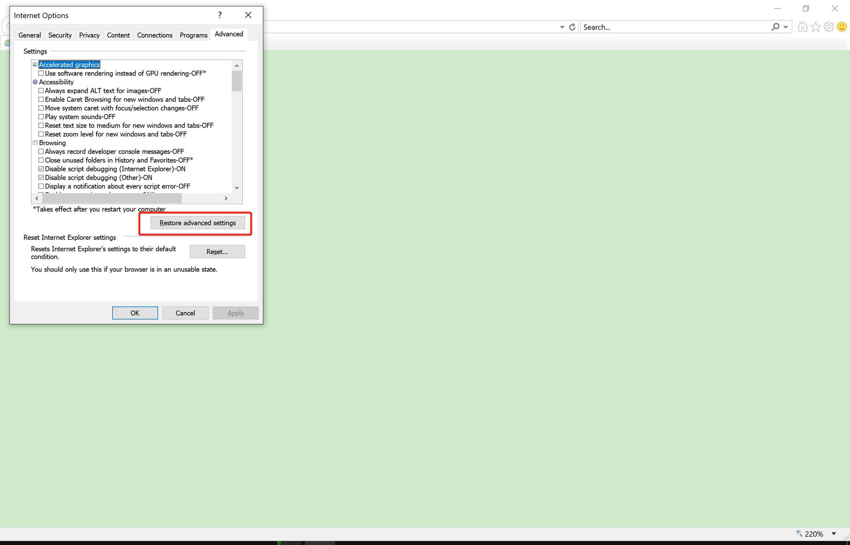This screenshot has width=850, height=545.
Task: Check Reset text size to medium option
Action: coord(41,126)
